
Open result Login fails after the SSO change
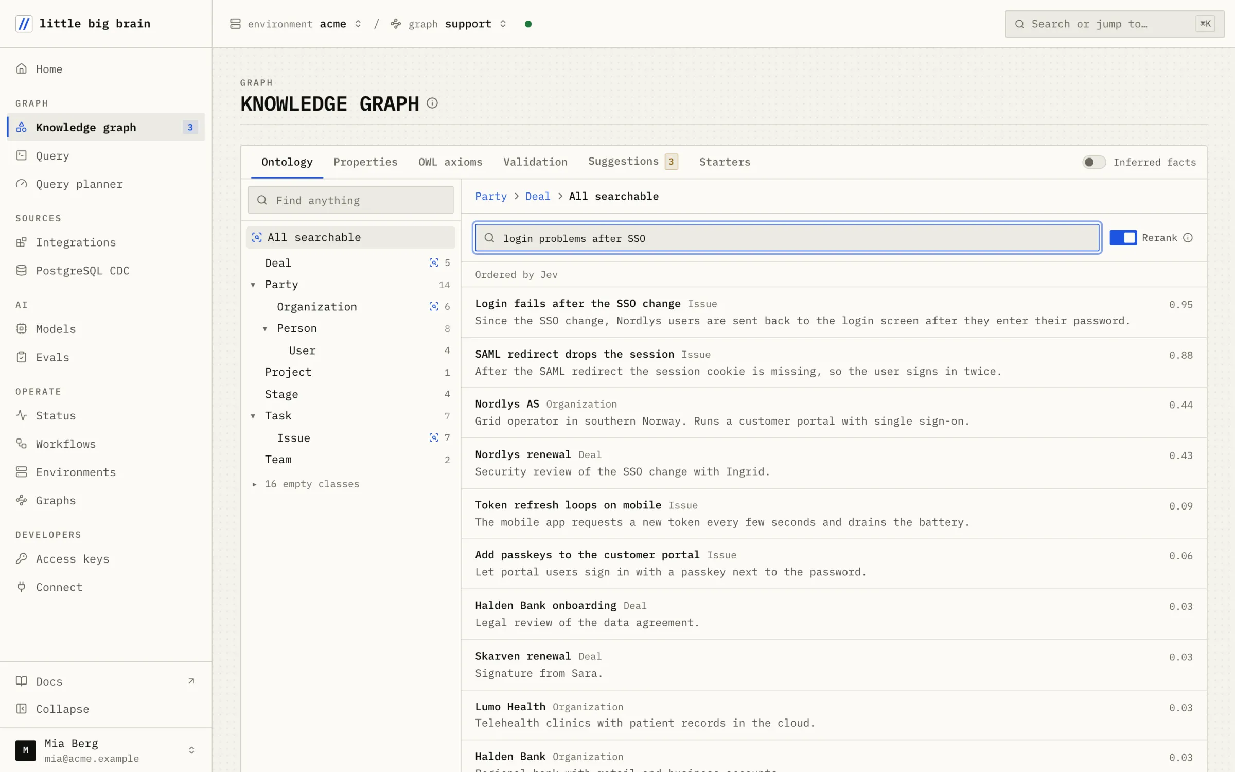click(x=834, y=312)
